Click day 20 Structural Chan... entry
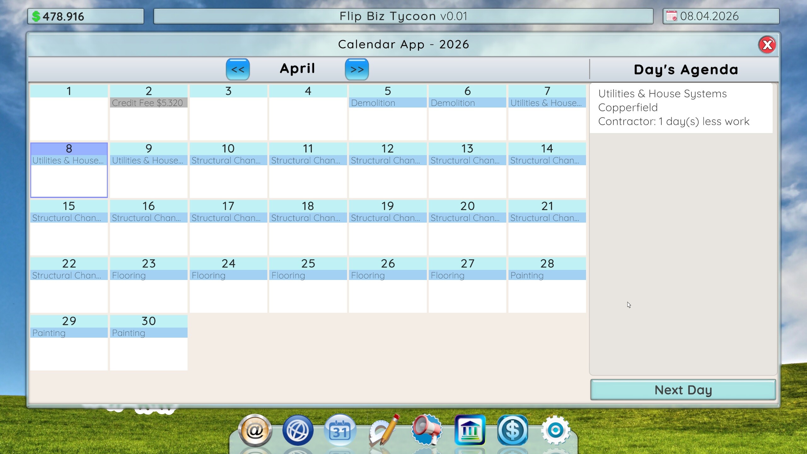This screenshot has height=454, width=807. coord(467,218)
